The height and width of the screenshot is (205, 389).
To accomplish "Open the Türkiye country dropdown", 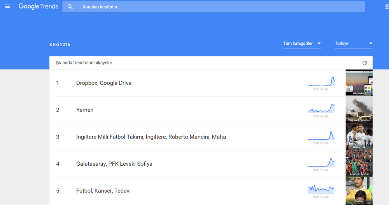I will pos(353,44).
